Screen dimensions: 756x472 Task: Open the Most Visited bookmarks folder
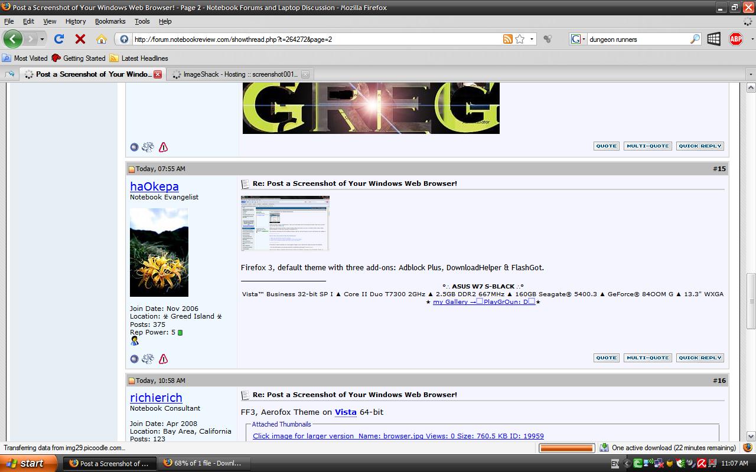pos(25,58)
